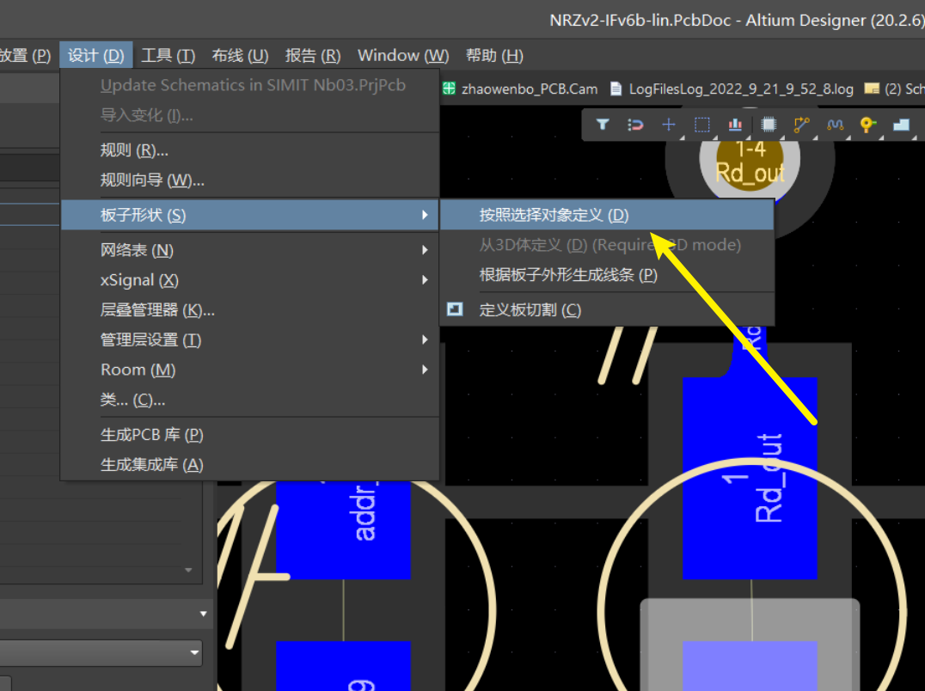Click the left panel scrollbar down arrow

coord(187,570)
